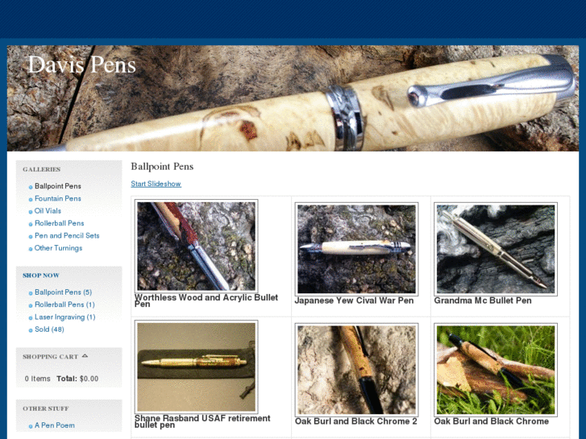
Task: Open the Davis Pens site title
Action: tap(82, 65)
